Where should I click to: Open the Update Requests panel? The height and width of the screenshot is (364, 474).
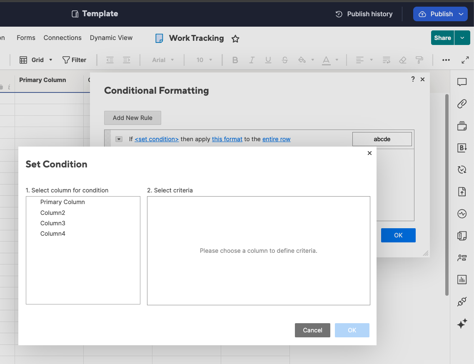462,170
